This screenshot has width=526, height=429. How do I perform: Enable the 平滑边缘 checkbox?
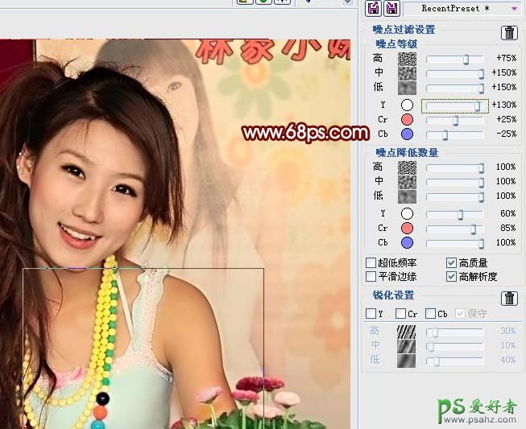(x=371, y=277)
